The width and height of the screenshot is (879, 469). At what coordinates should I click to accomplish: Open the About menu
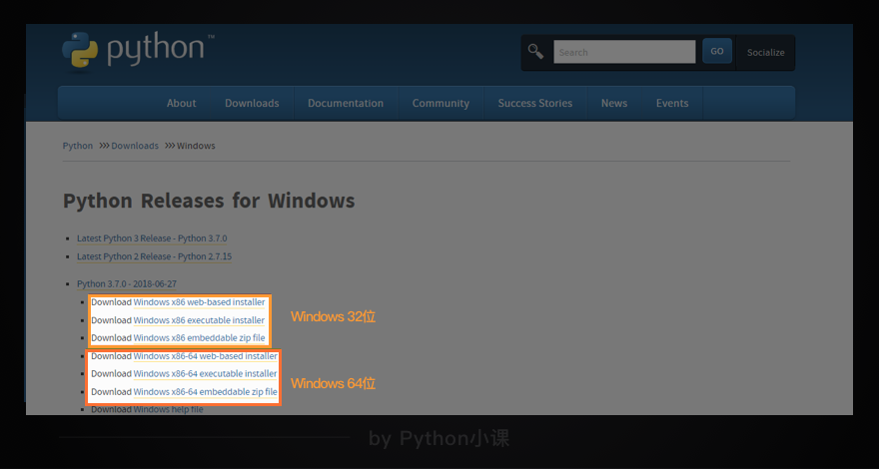coord(181,103)
